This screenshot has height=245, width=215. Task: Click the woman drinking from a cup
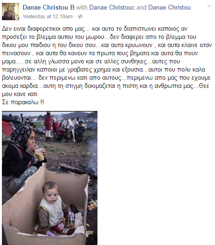click(23, 154)
